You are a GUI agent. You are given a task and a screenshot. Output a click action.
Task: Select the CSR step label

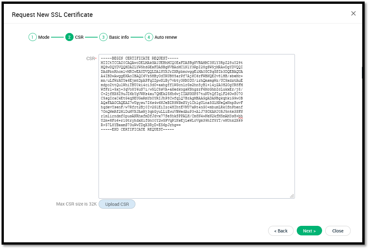pos(79,37)
